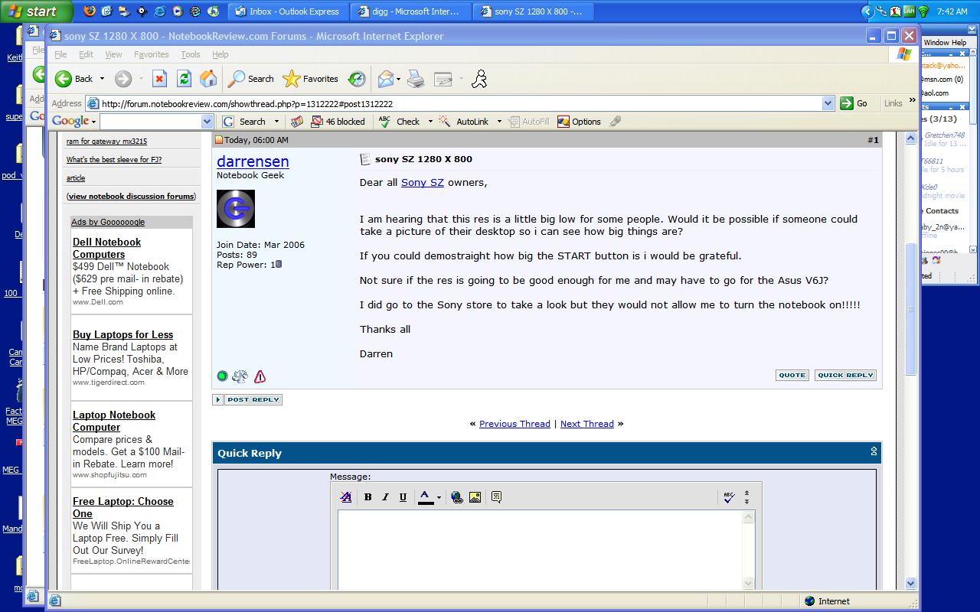Viewport: 980px width, 612px height.
Task: Insert a hyperlink via the globe icon
Action: click(x=457, y=497)
